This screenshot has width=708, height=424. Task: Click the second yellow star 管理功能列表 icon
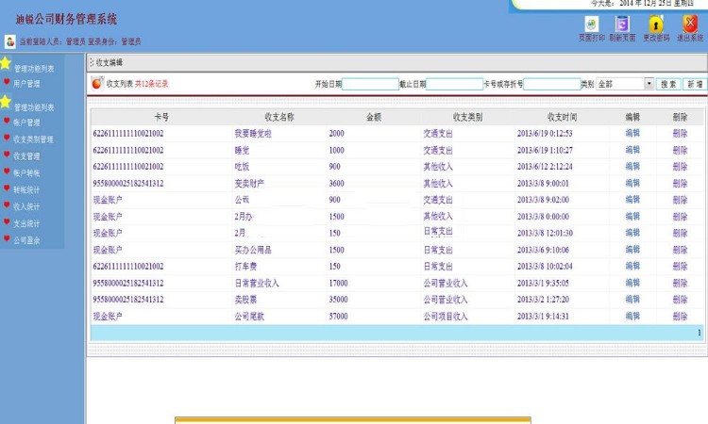6,102
